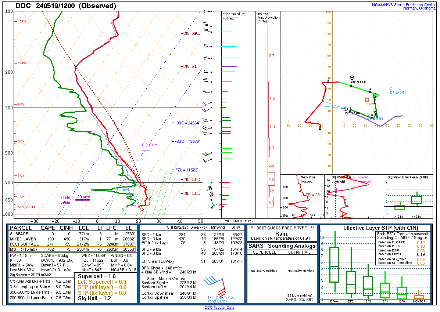Click the DDC Tabular Data link
The height and width of the screenshot is (312, 440).
click(219, 308)
